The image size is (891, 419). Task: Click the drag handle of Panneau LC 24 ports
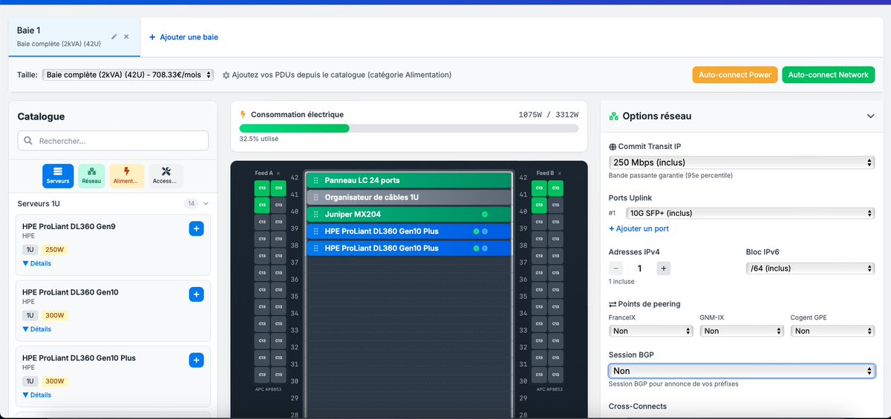click(316, 180)
